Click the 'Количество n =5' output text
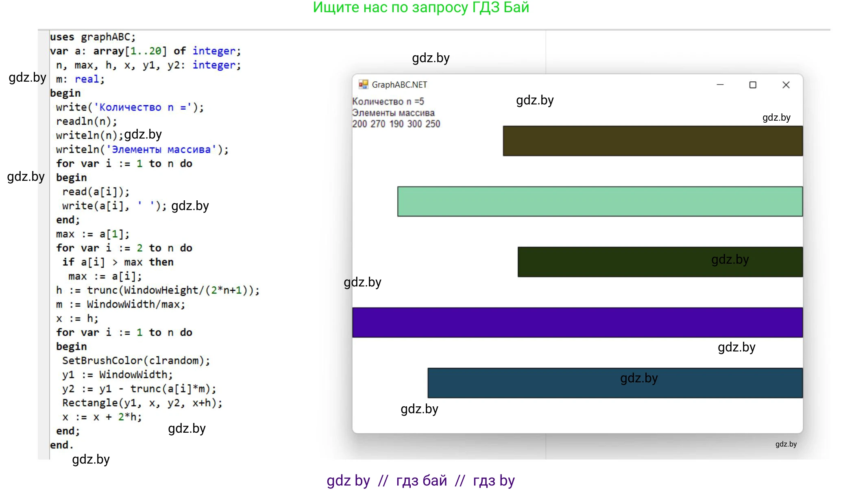The width and height of the screenshot is (843, 490). 388,101
